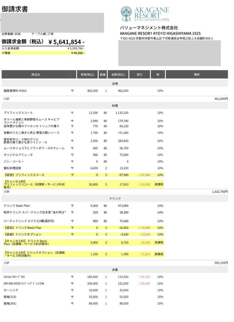Click the 会場 section heading

[115, 84]
